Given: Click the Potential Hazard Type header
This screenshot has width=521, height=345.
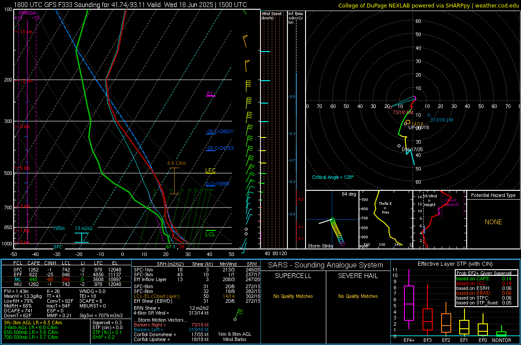Looking at the screenshot, I should tap(494, 195).
